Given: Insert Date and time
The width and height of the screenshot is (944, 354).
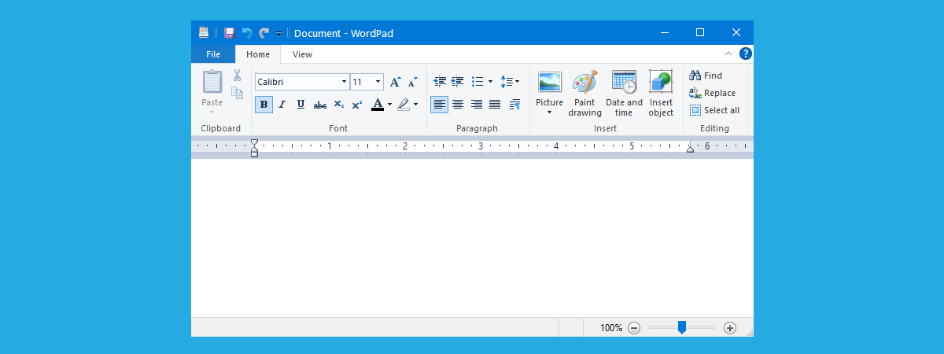Looking at the screenshot, I should (x=624, y=93).
